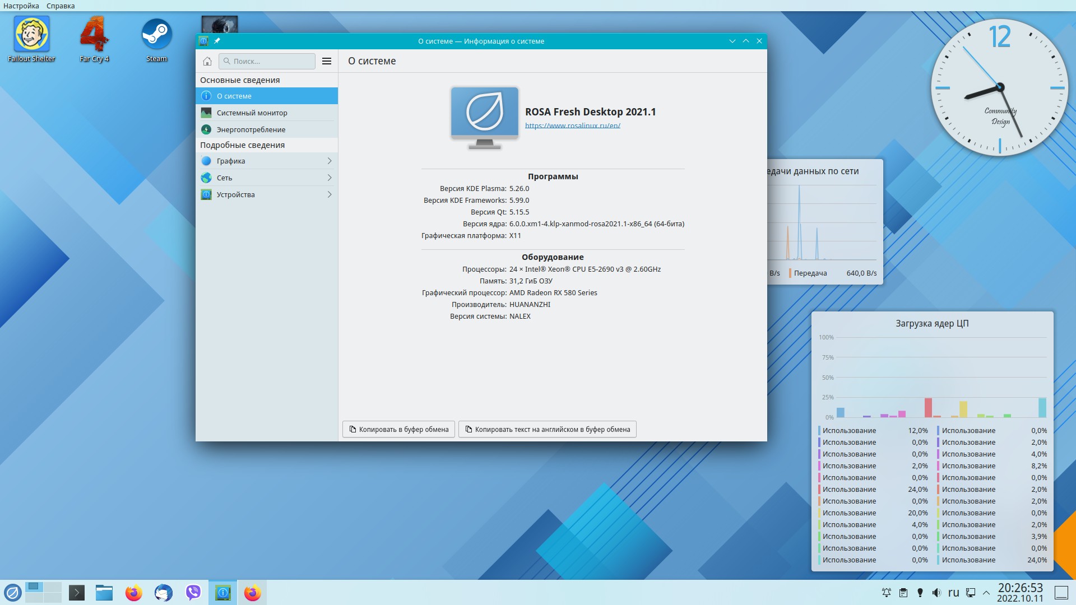This screenshot has width=1076, height=605.
Task: Switch to second virtual desktop in pager
Action: pyautogui.click(x=52, y=587)
